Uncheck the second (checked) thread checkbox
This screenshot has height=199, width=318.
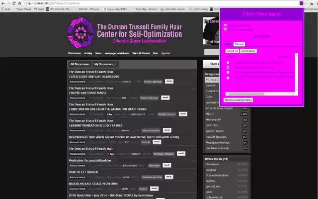228,68
